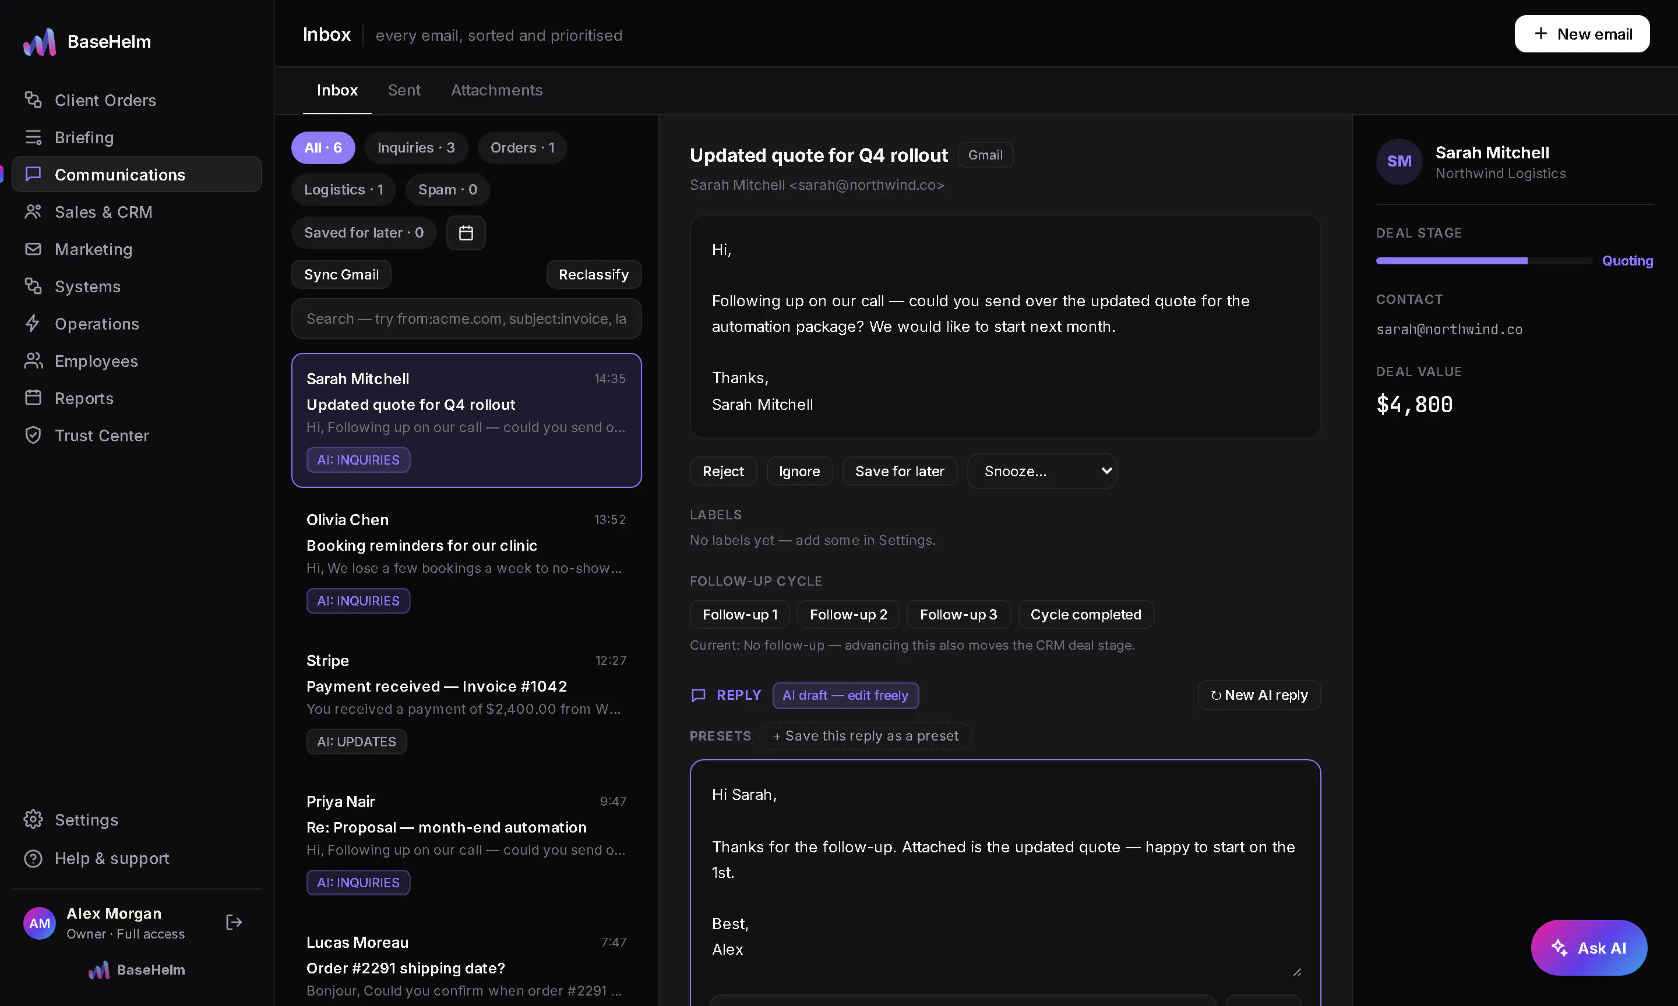The image size is (1678, 1006).
Task: Click the New AI reply button
Action: 1259,695
